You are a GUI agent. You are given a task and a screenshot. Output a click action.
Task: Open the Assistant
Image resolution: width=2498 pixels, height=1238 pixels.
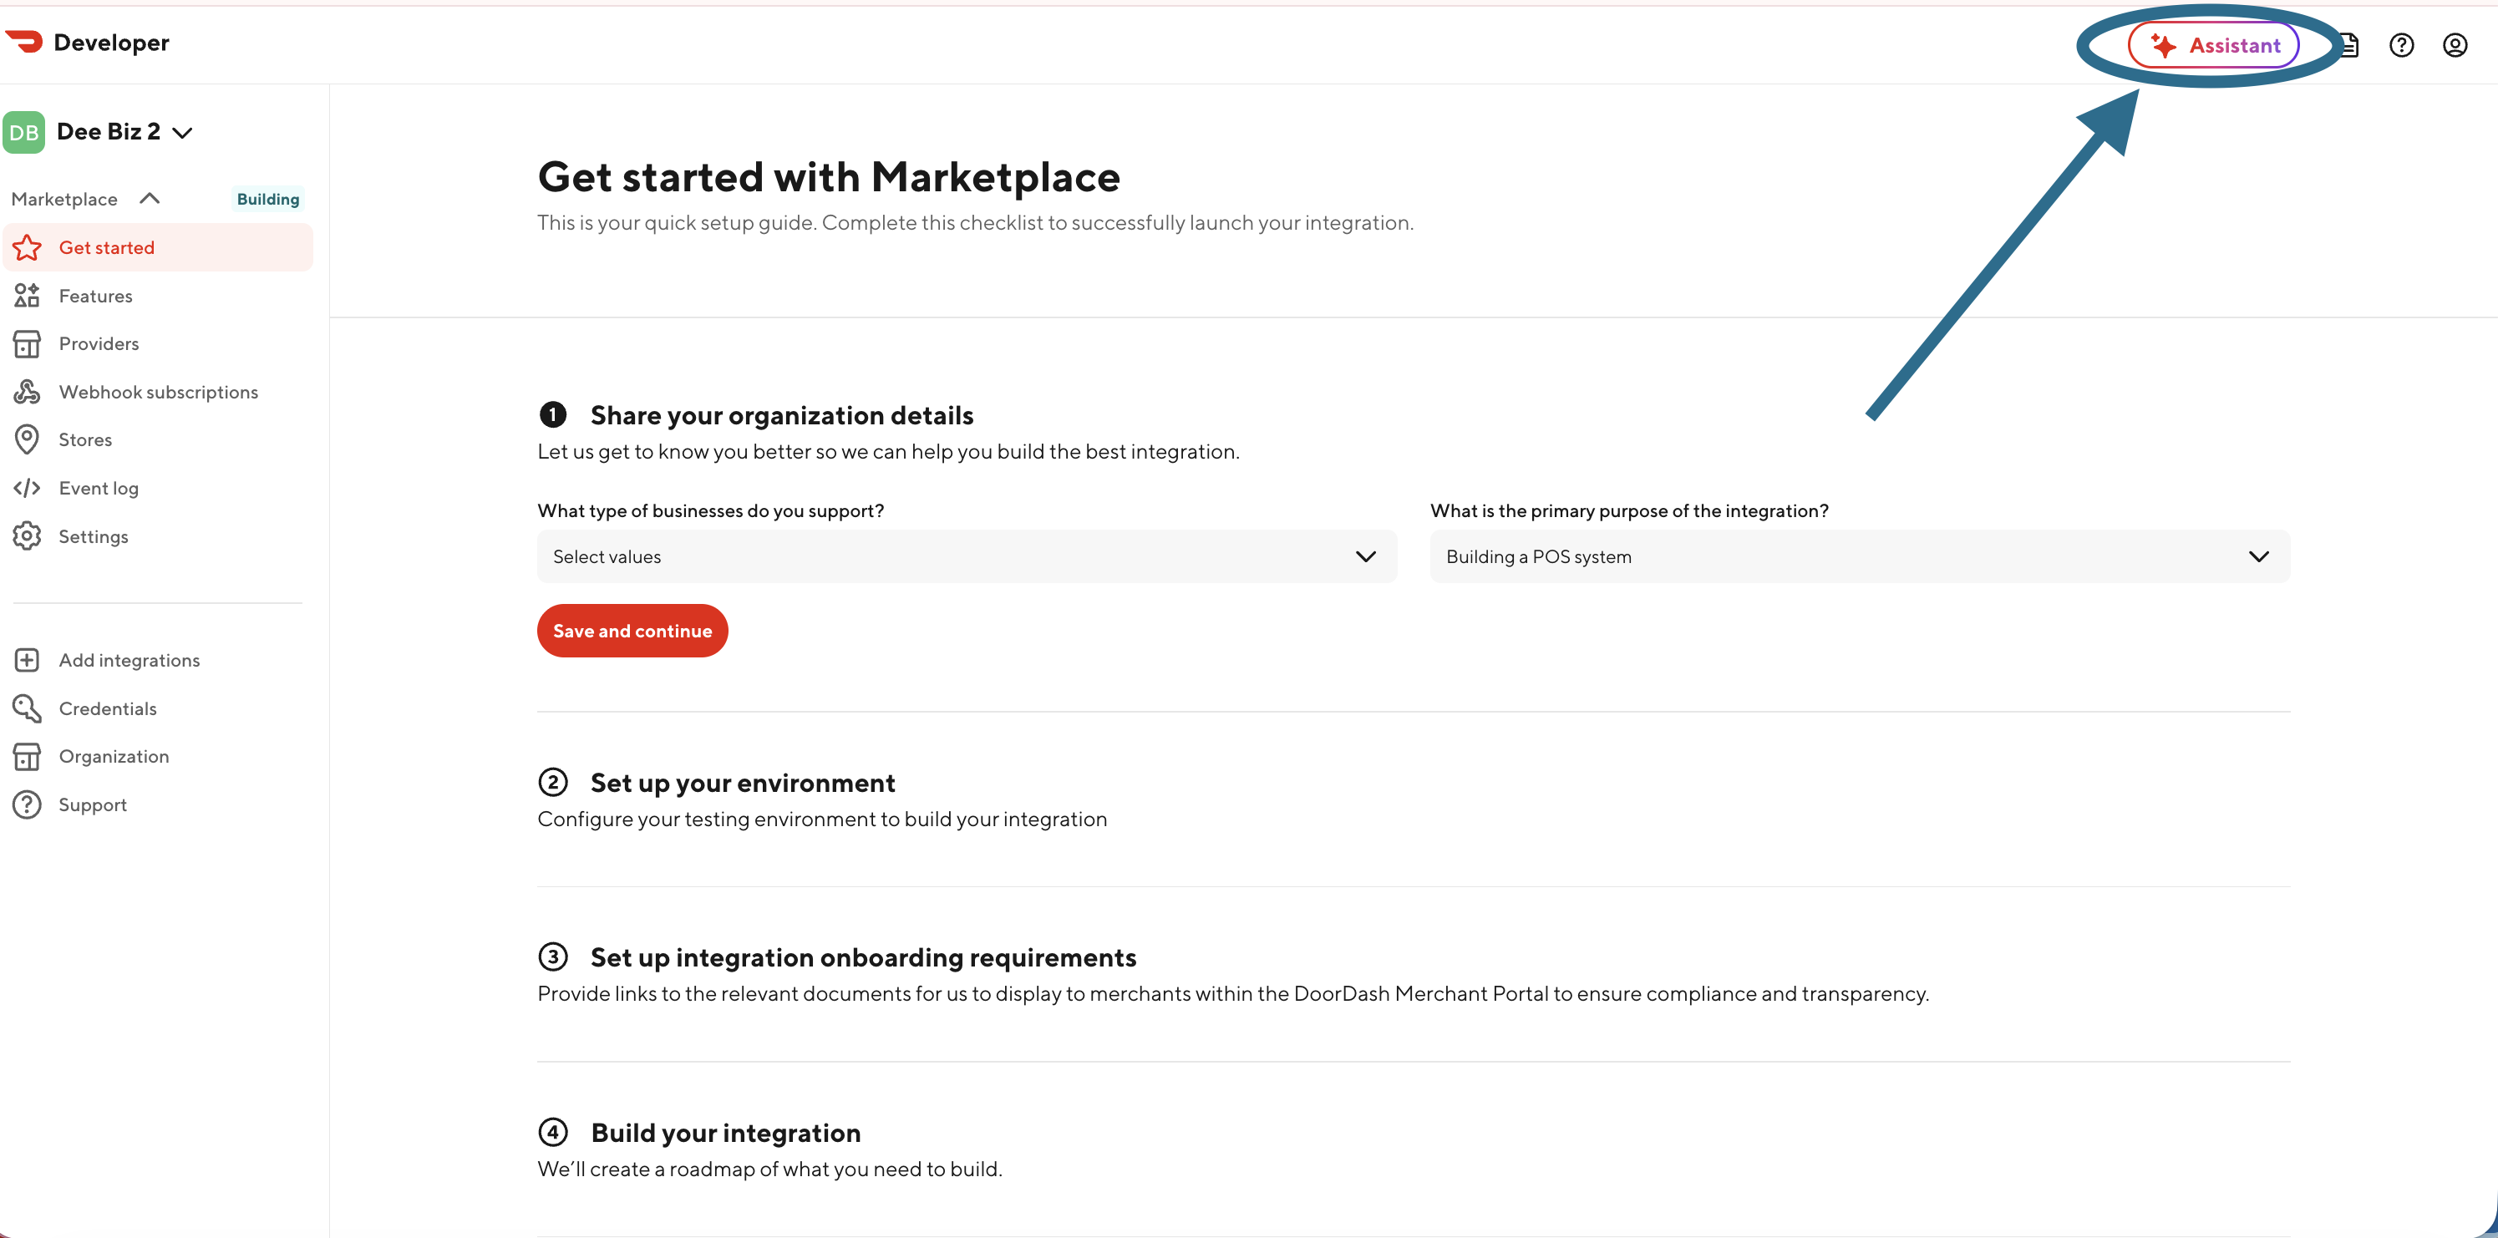point(2216,44)
